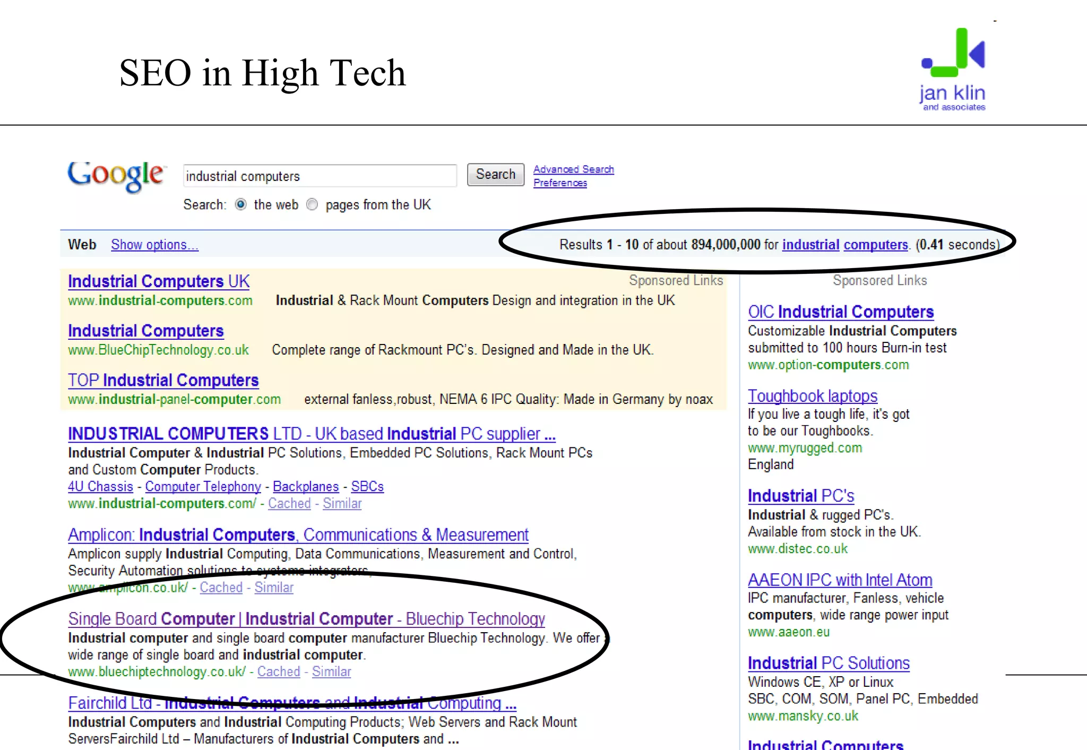Open 'Amplicon: Industrial Computers' result
The width and height of the screenshot is (1087, 750).
(298, 535)
